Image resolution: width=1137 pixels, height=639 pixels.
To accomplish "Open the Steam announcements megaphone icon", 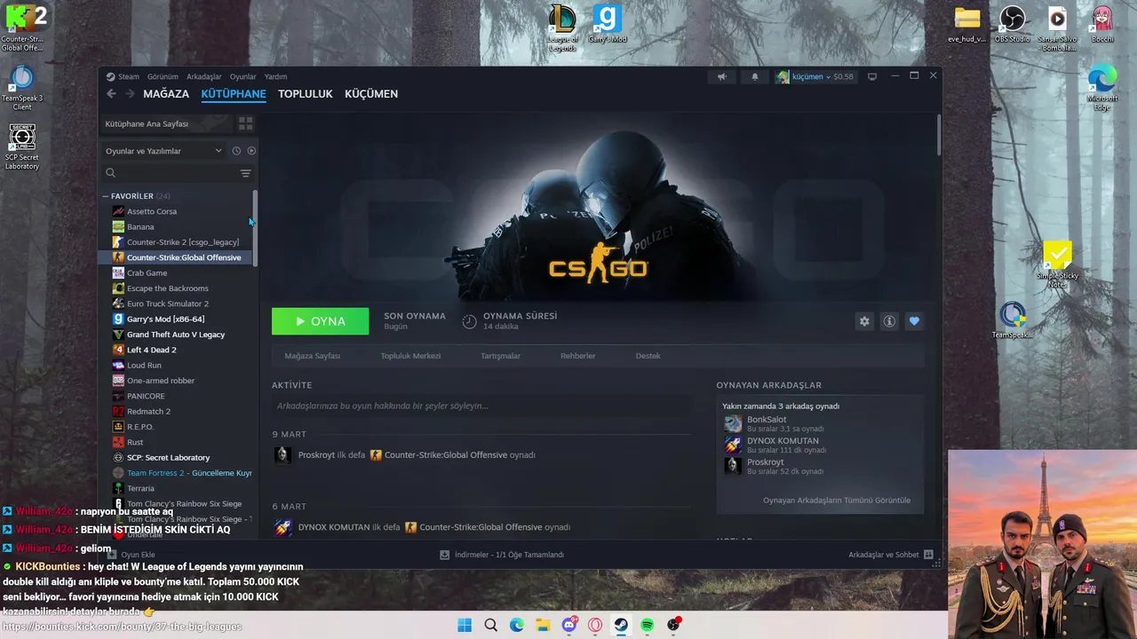I will coord(722,76).
